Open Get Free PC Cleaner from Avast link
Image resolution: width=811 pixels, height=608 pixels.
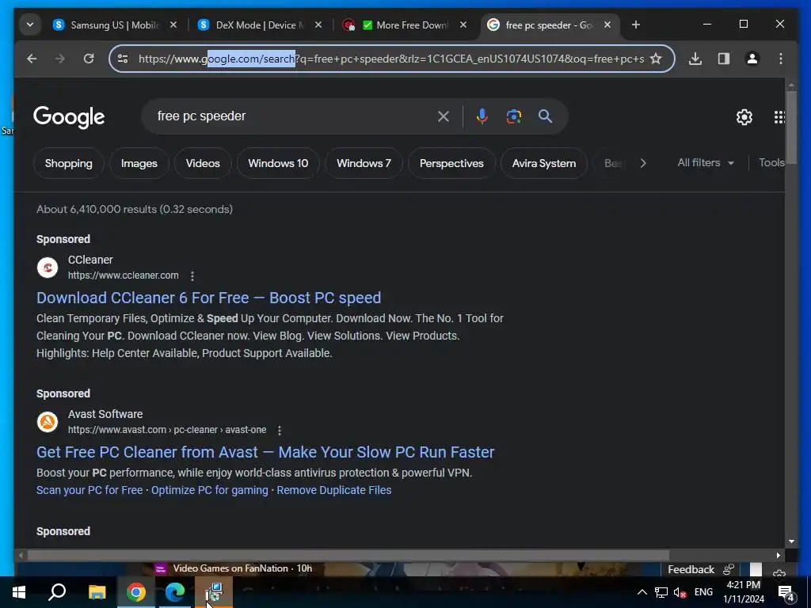(265, 452)
